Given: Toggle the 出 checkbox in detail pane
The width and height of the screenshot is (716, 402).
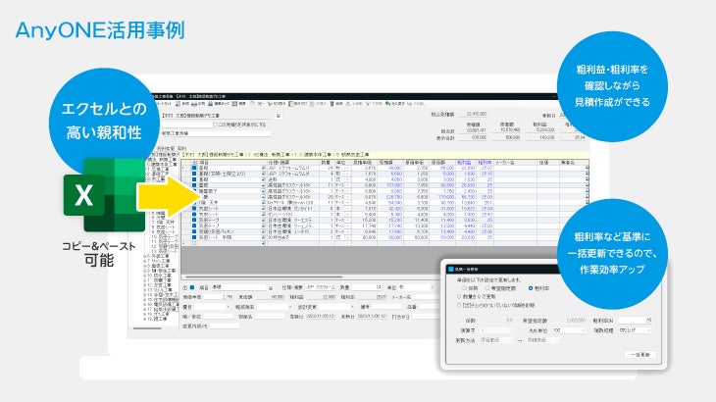Looking at the screenshot, I should coord(192,287).
